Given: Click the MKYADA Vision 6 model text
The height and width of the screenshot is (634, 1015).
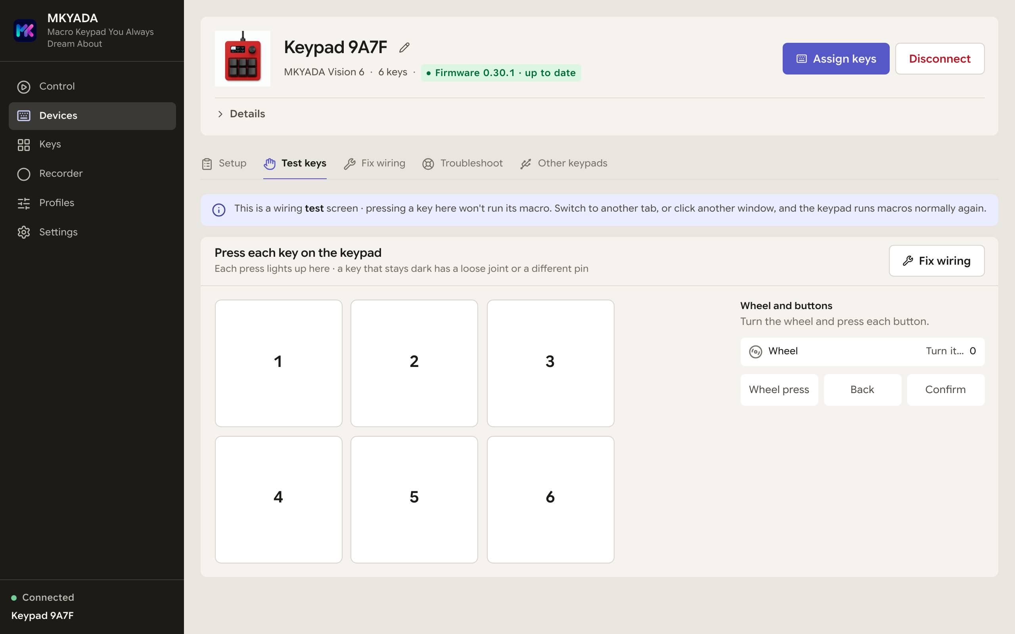Looking at the screenshot, I should click(324, 72).
